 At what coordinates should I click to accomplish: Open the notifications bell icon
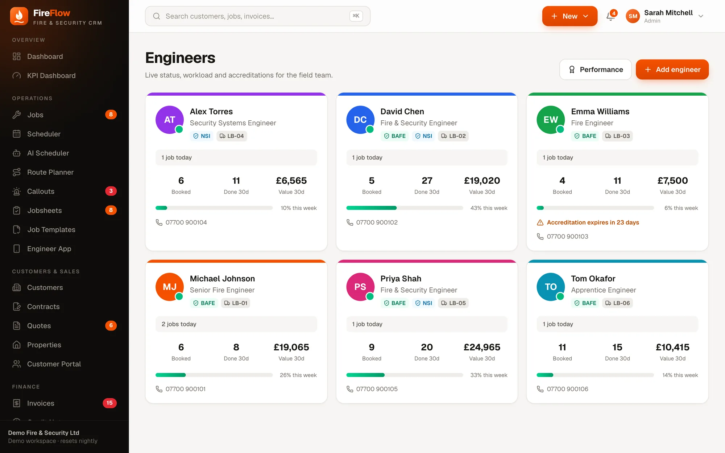pos(611,16)
